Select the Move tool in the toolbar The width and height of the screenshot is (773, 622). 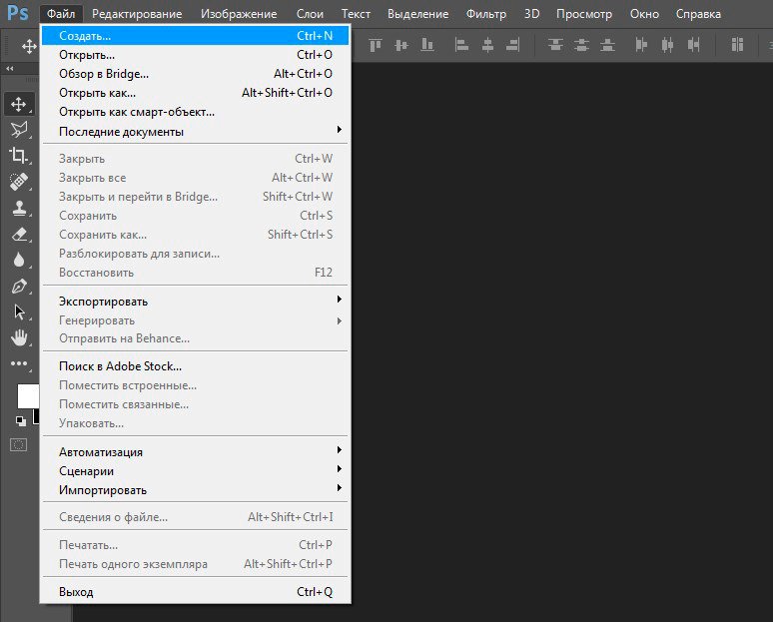(x=19, y=104)
